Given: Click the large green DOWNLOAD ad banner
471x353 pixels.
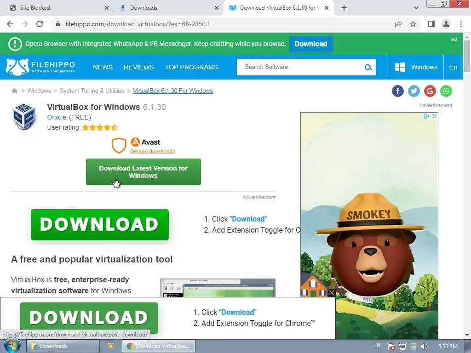Looking at the screenshot, I should 100,224.
